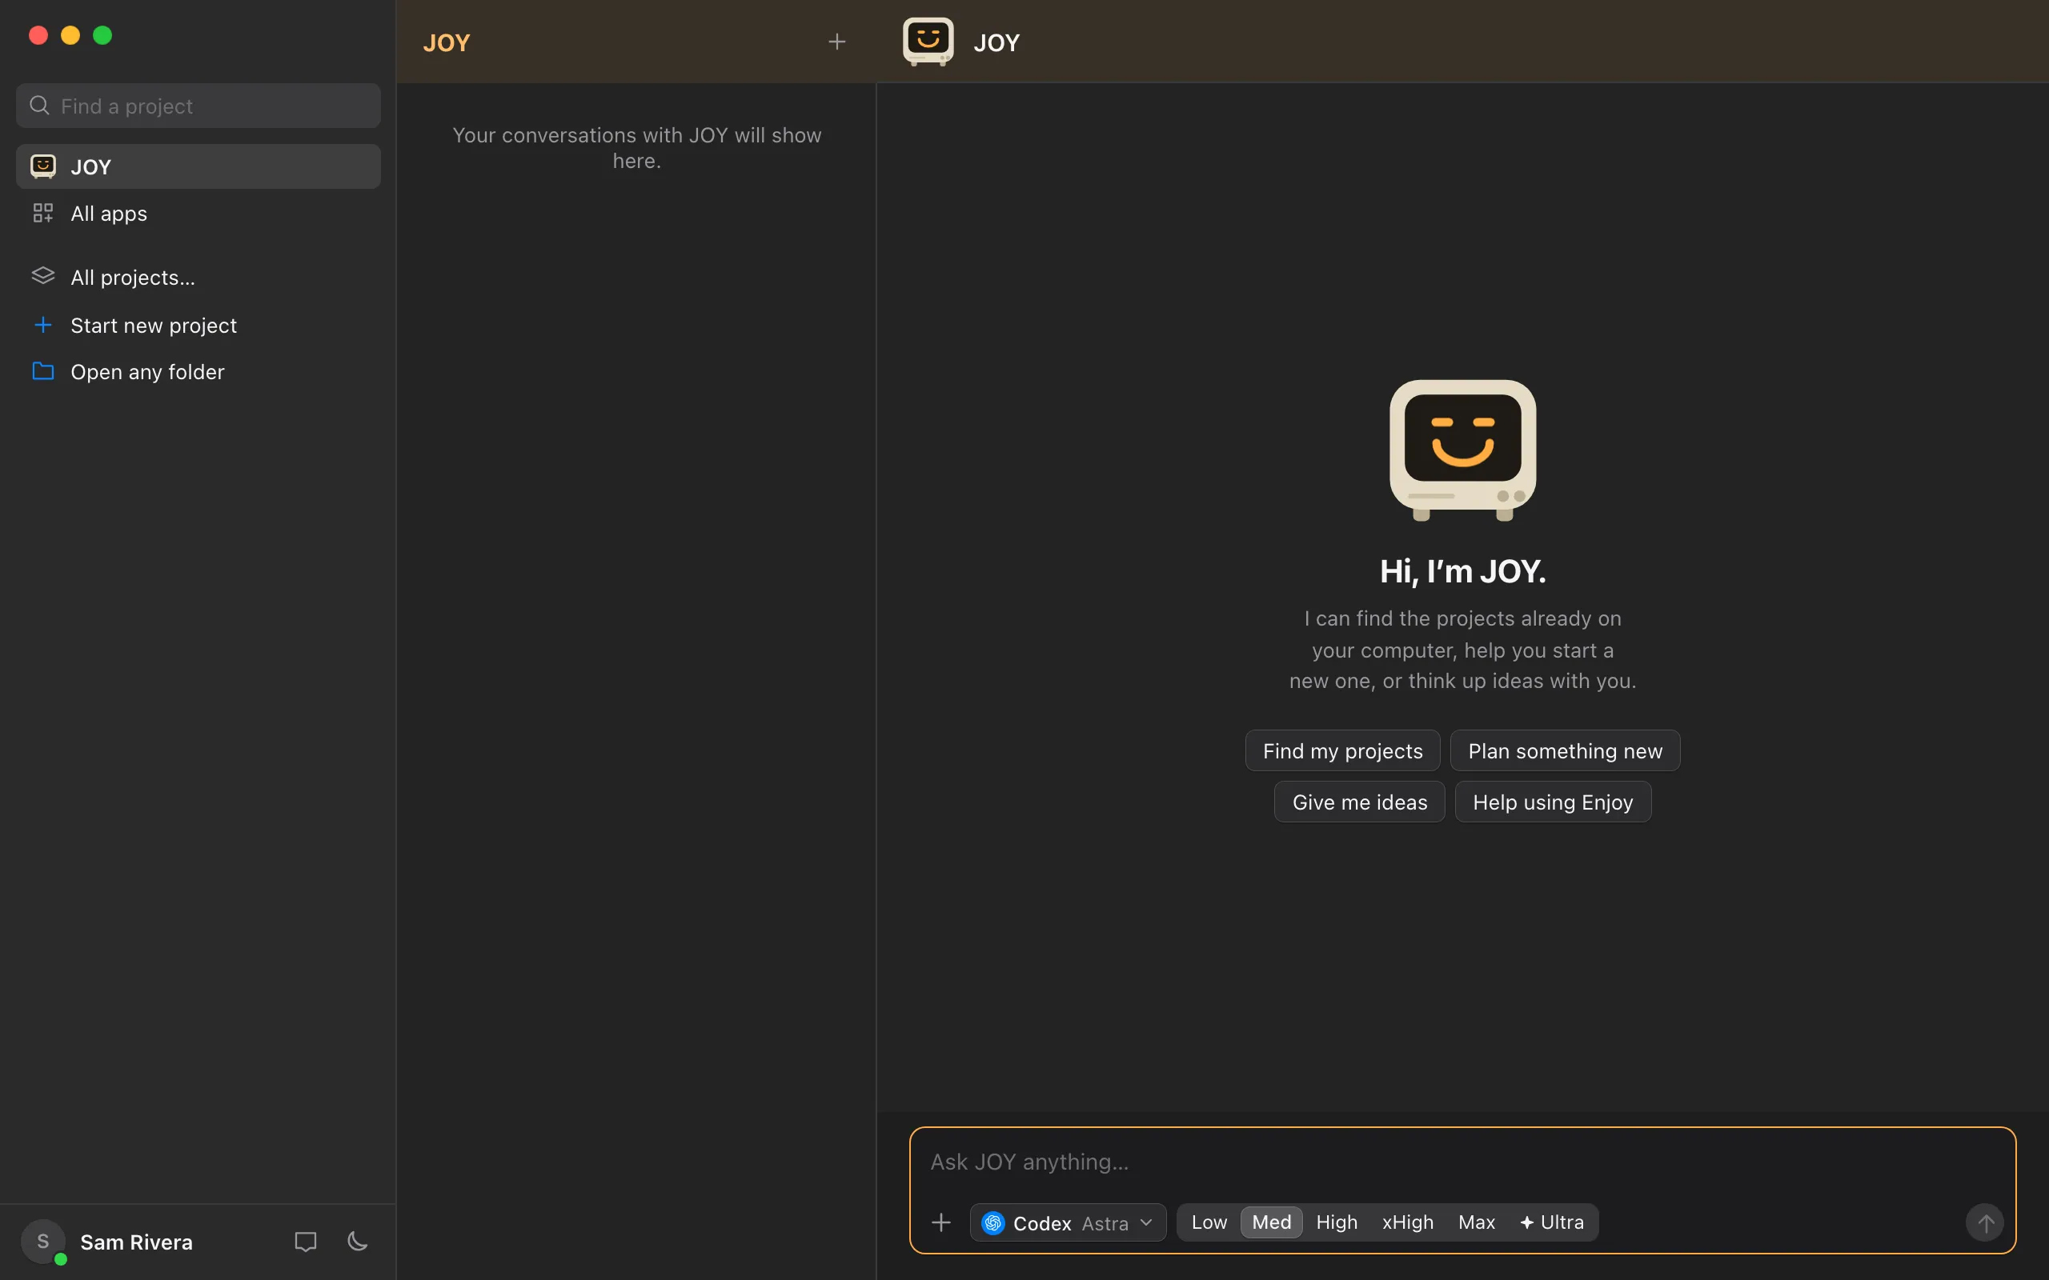Set reasoning effort to xHigh

click(x=1407, y=1222)
